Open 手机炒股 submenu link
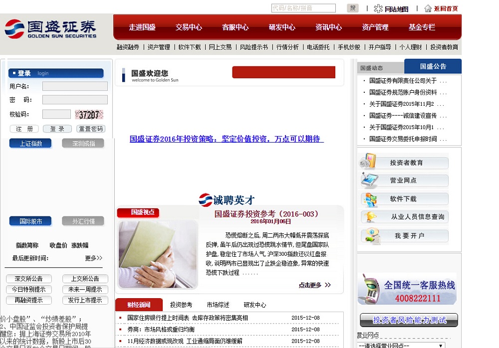The height and width of the screenshot is (348, 499). 349,47
